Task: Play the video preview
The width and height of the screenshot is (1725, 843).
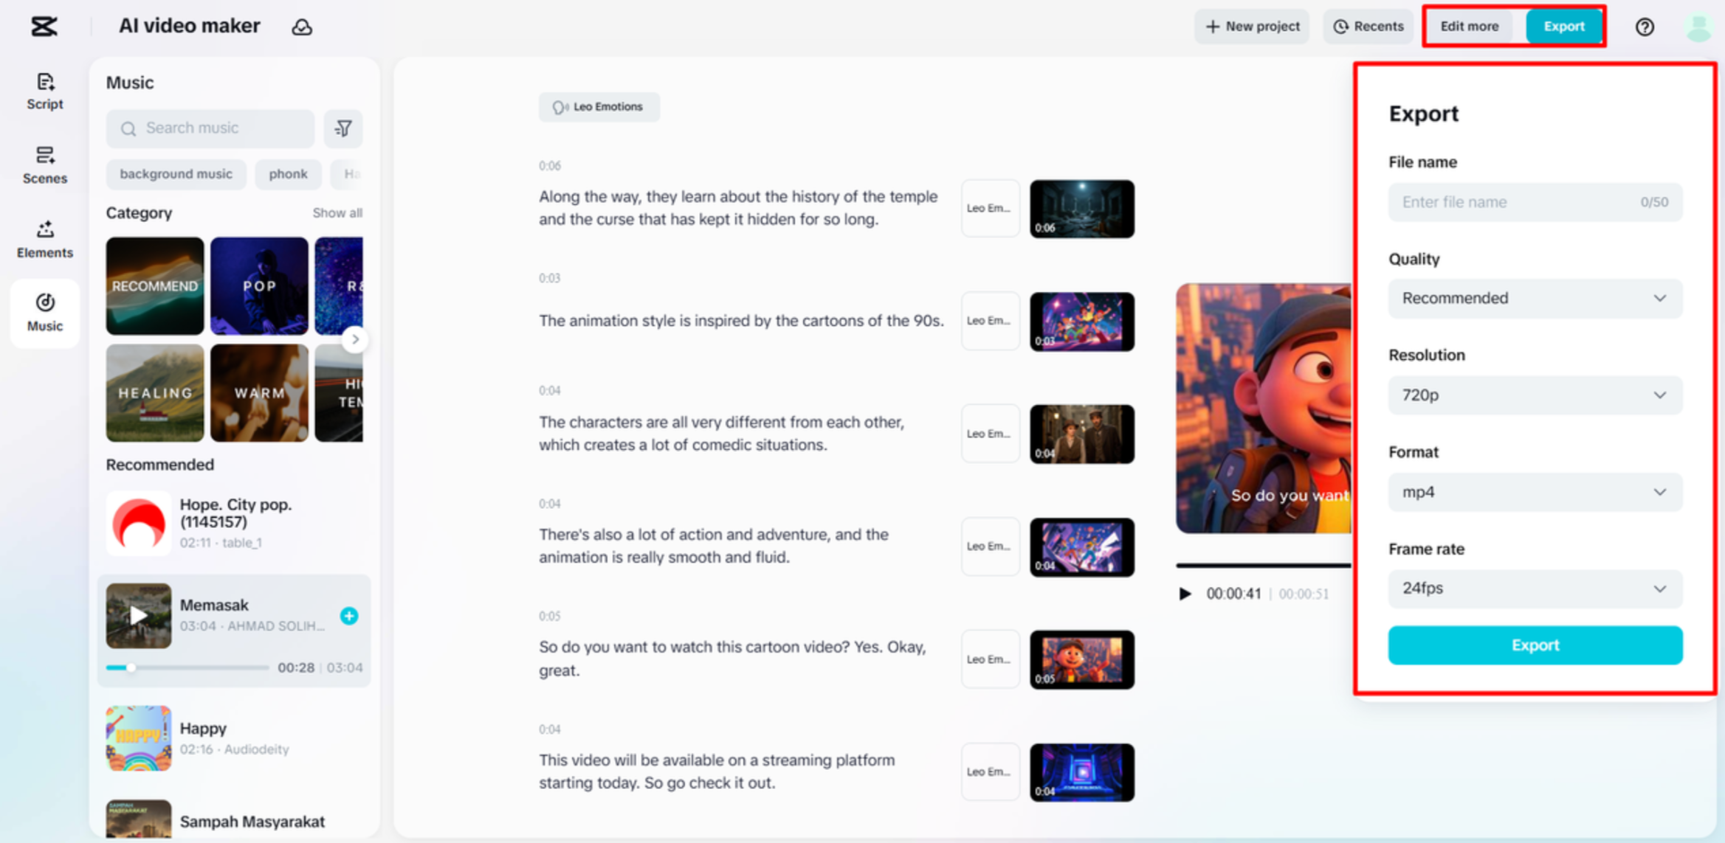Action: click(1185, 593)
